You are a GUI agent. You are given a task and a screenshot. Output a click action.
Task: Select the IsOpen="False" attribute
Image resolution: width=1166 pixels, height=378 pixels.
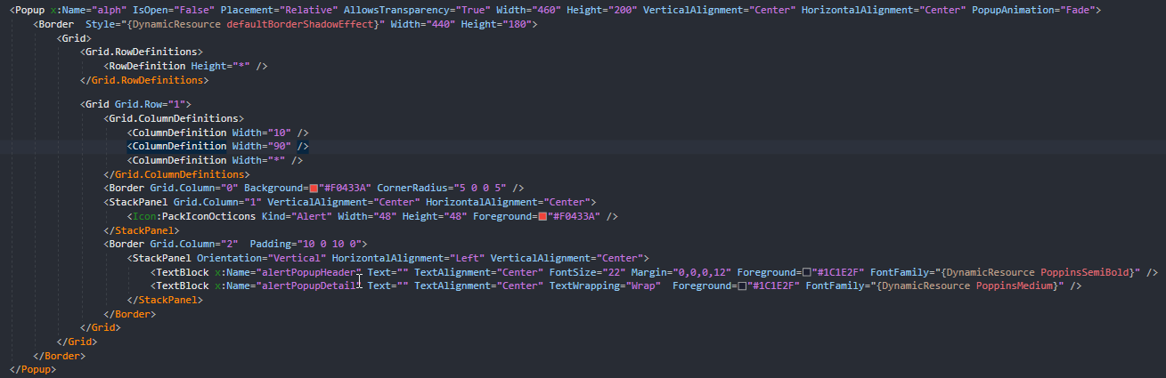[x=174, y=10]
